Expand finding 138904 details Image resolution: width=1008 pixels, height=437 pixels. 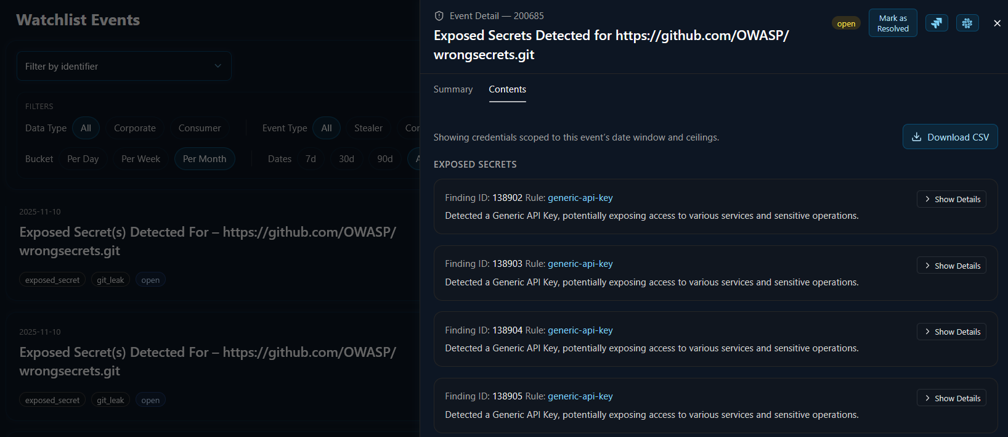coord(951,332)
